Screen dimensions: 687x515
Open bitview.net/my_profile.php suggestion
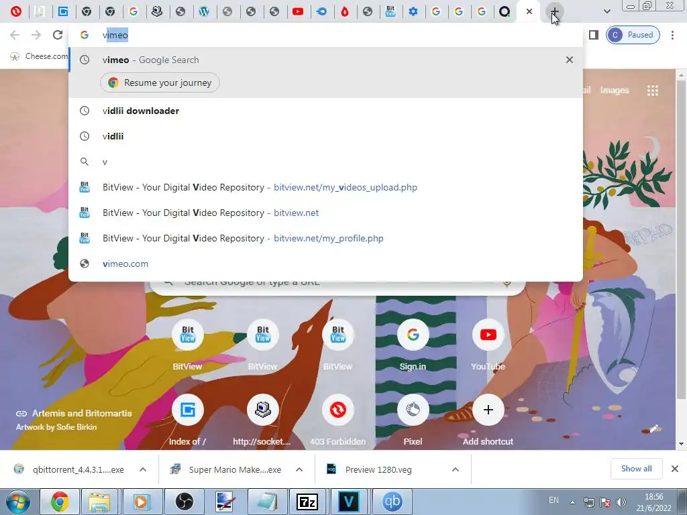[x=325, y=238]
